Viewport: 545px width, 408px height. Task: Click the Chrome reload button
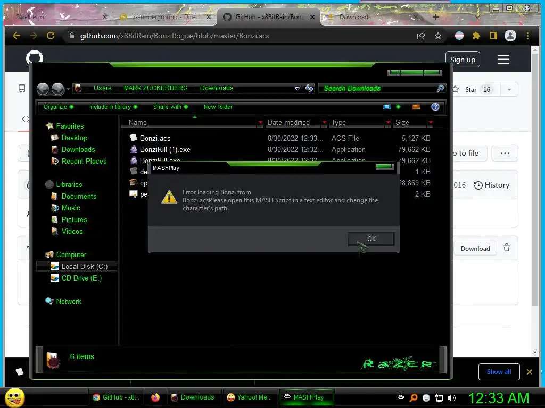(x=51, y=36)
